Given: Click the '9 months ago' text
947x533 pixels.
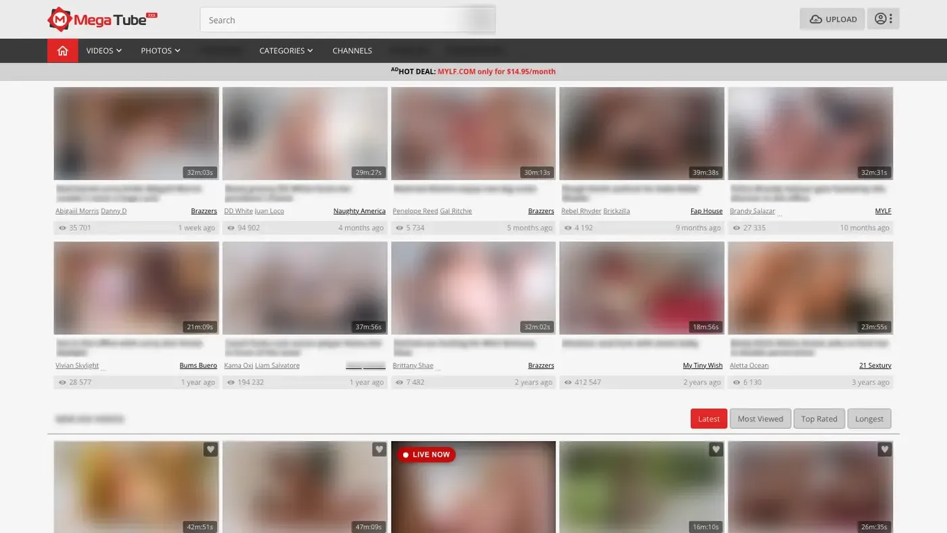Looking at the screenshot, I should [x=698, y=228].
